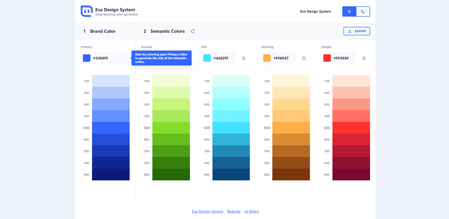Open Eva Design System footer link
449x219 pixels.
pyautogui.click(x=207, y=211)
